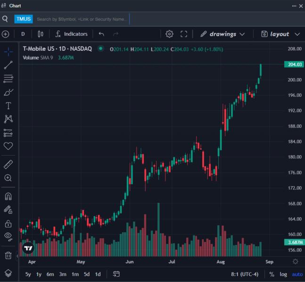The image size is (305, 282).
Task: Click the go to date icon
Action: [116, 274]
